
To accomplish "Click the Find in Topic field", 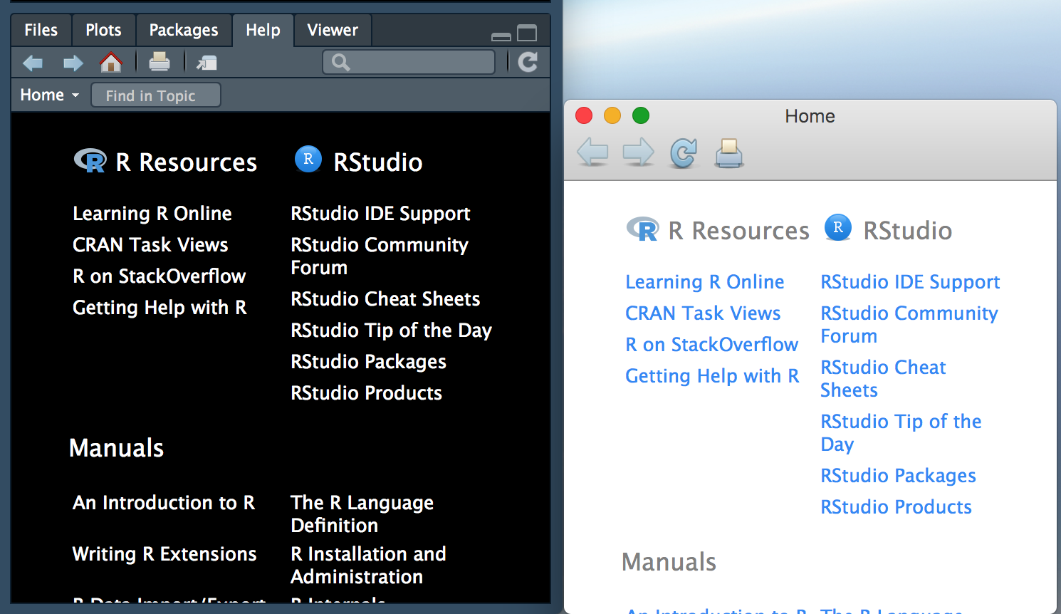I will pyautogui.click(x=156, y=95).
